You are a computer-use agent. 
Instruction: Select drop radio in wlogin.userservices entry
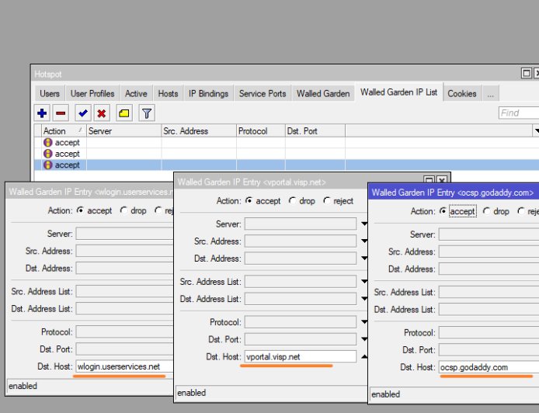coord(123,210)
